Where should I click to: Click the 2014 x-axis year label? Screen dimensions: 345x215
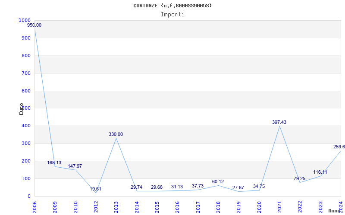click(x=137, y=207)
